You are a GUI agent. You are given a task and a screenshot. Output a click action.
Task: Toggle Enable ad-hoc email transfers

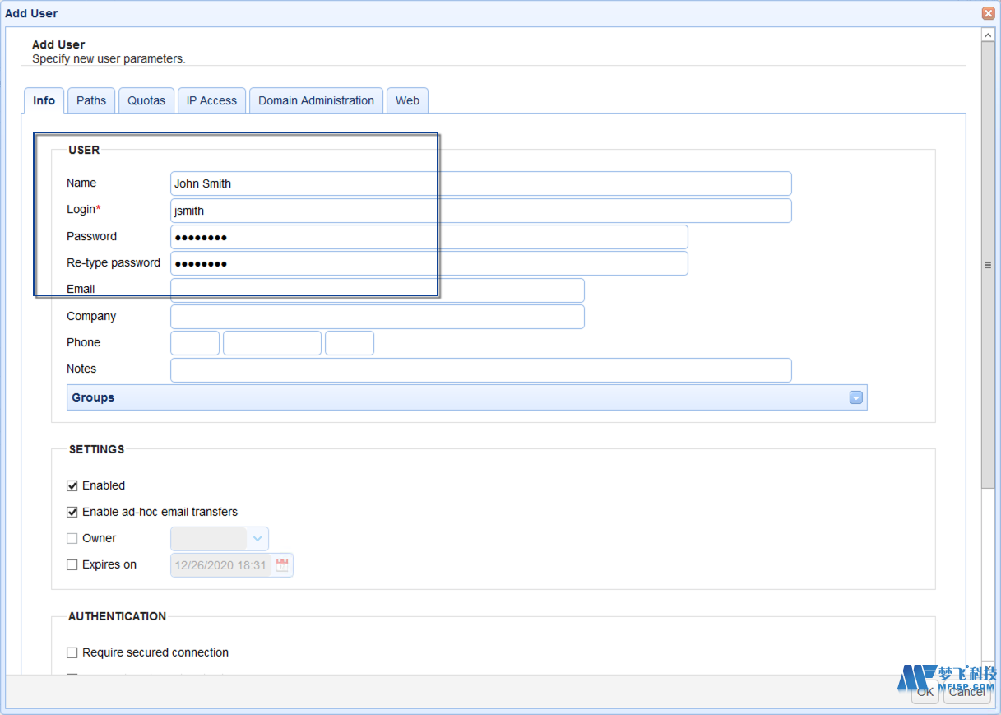pos(72,513)
